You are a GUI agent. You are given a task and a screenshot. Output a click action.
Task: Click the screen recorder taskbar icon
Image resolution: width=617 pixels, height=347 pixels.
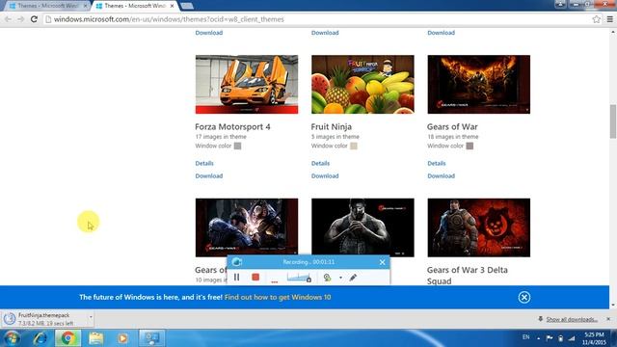pos(152,338)
